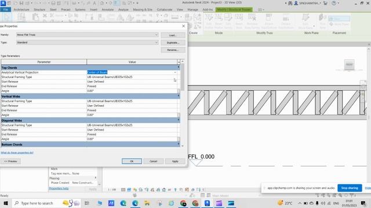This screenshot has height=208, width=371.
Task: Click the binoculars search icon in title bar
Action: (290, 3)
